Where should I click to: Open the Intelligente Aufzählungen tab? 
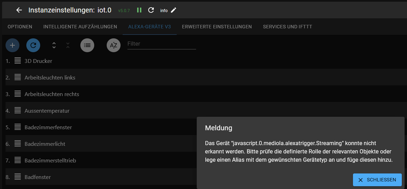tap(80, 27)
